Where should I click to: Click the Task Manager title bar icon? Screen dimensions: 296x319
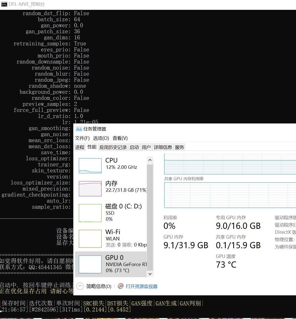[79, 129]
